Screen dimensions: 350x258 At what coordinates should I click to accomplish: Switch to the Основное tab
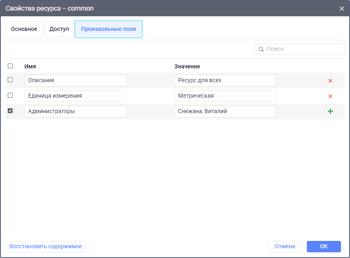24,29
